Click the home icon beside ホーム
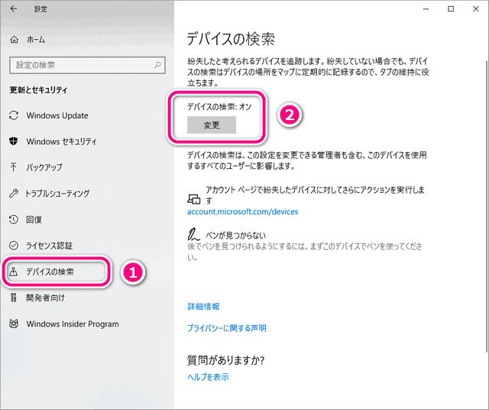The width and height of the screenshot is (489, 410). coord(14,39)
